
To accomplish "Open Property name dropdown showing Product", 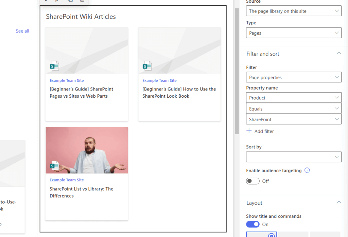I will [x=294, y=97].
